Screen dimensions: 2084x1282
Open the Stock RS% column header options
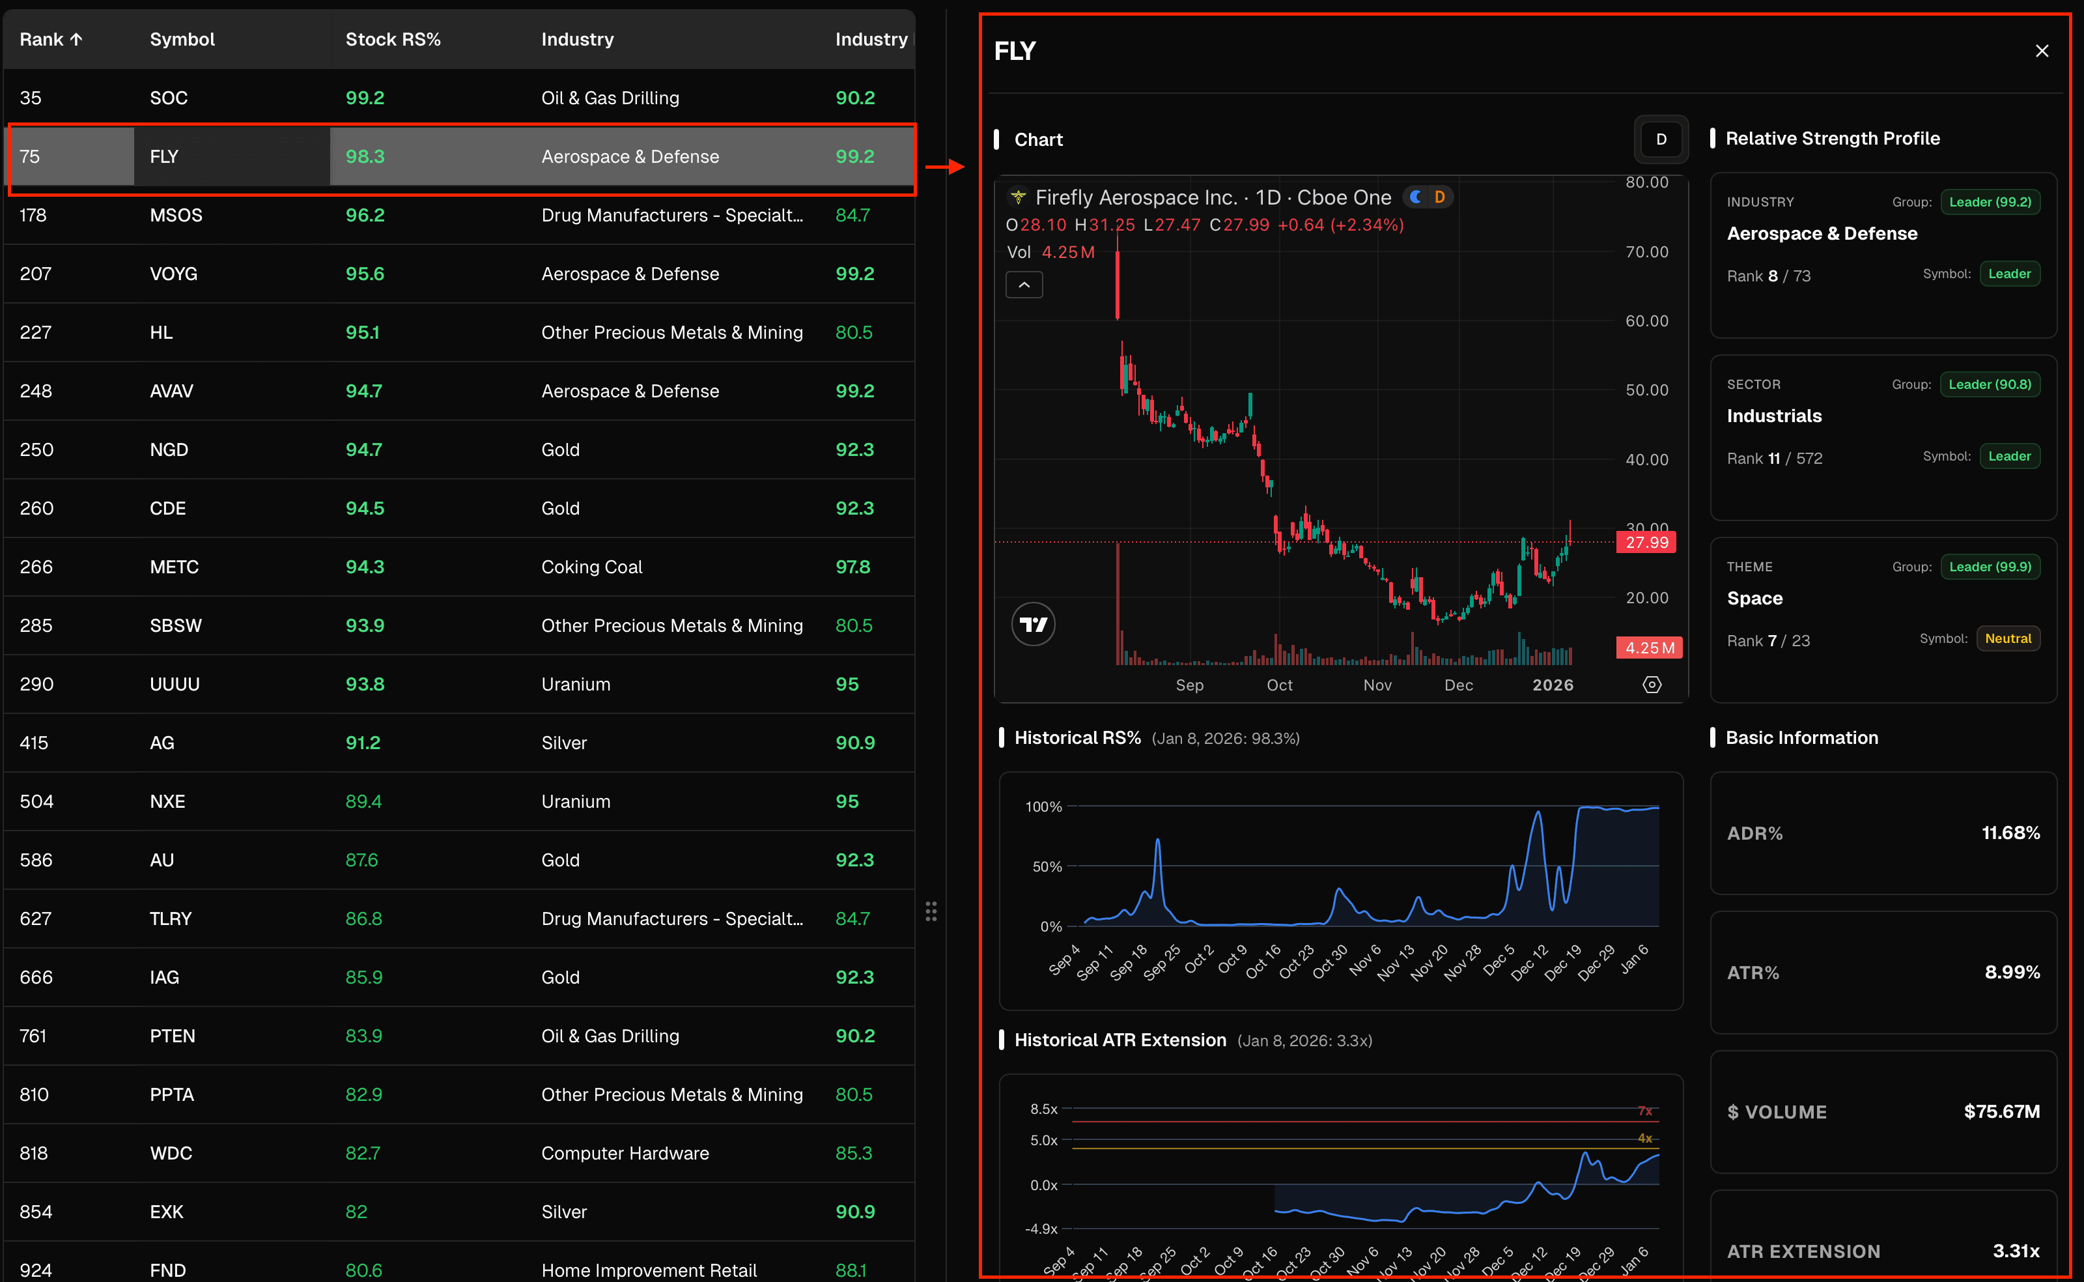[x=393, y=38]
